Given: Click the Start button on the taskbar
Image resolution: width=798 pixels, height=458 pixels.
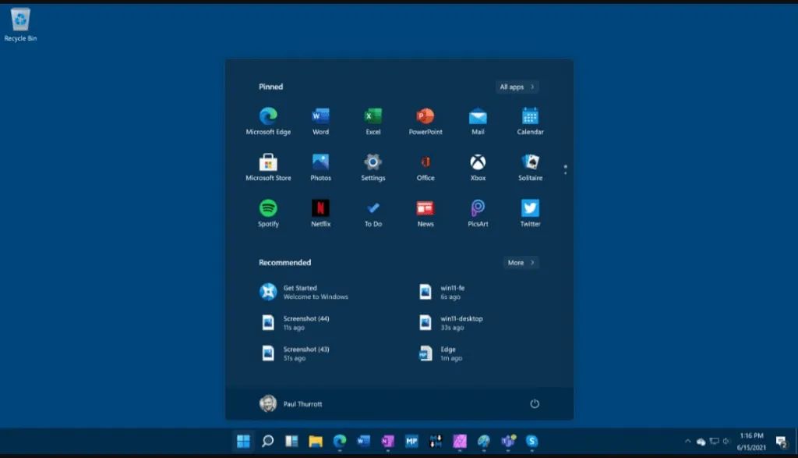Looking at the screenshot, I should [243, 442].
